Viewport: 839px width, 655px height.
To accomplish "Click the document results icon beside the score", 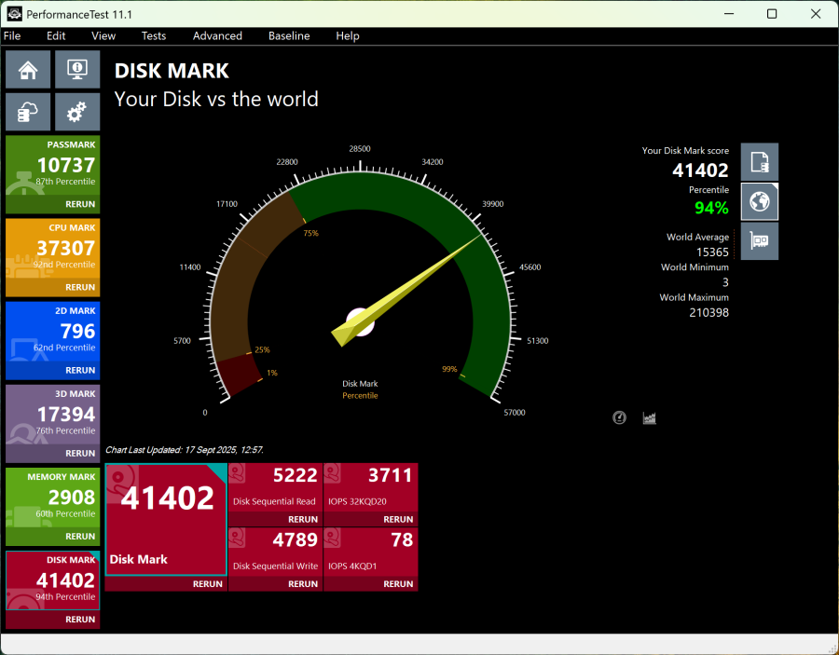I will [759, 162].
